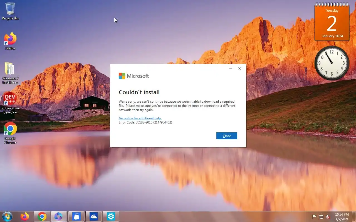
Task: Click the Close button in the installer dialog
Action: pos(227,136)
